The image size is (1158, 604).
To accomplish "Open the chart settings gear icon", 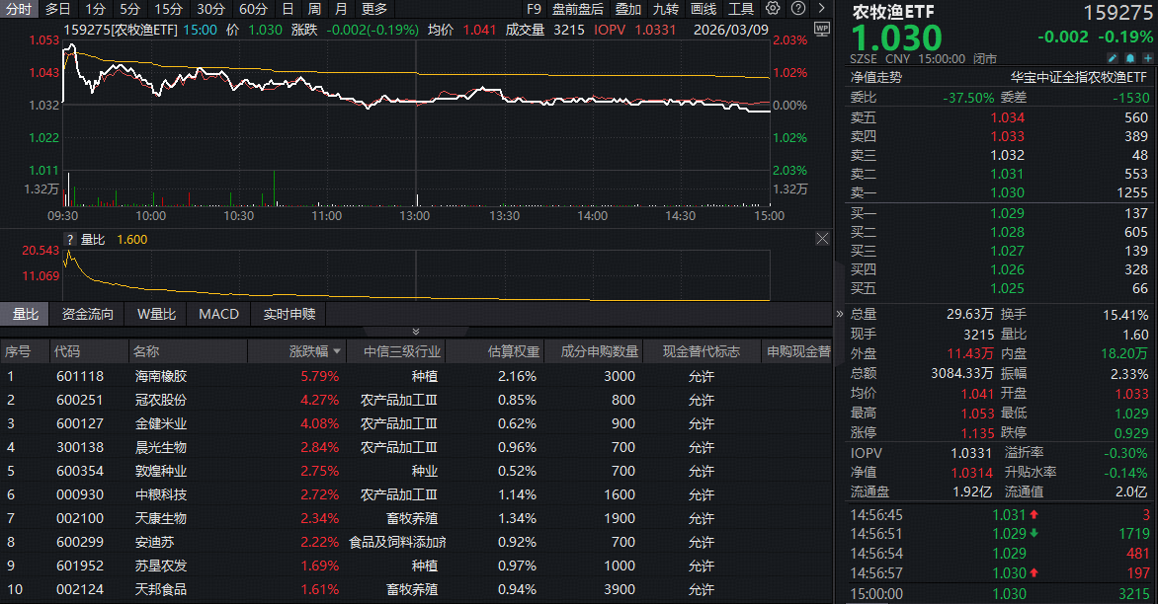I will 773,9.
